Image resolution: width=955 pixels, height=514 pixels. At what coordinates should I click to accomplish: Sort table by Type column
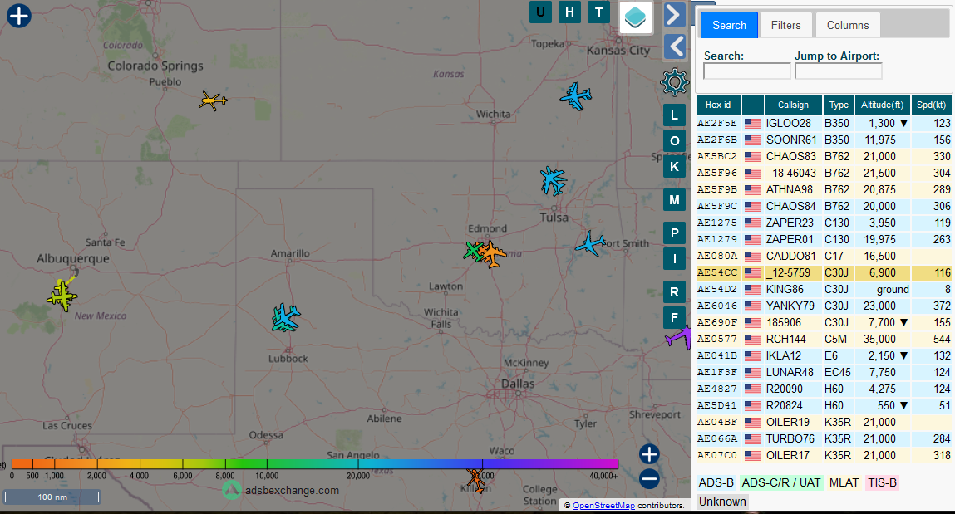[x=838, y=105]
